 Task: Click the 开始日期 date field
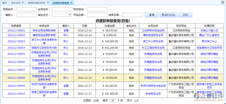97,15
